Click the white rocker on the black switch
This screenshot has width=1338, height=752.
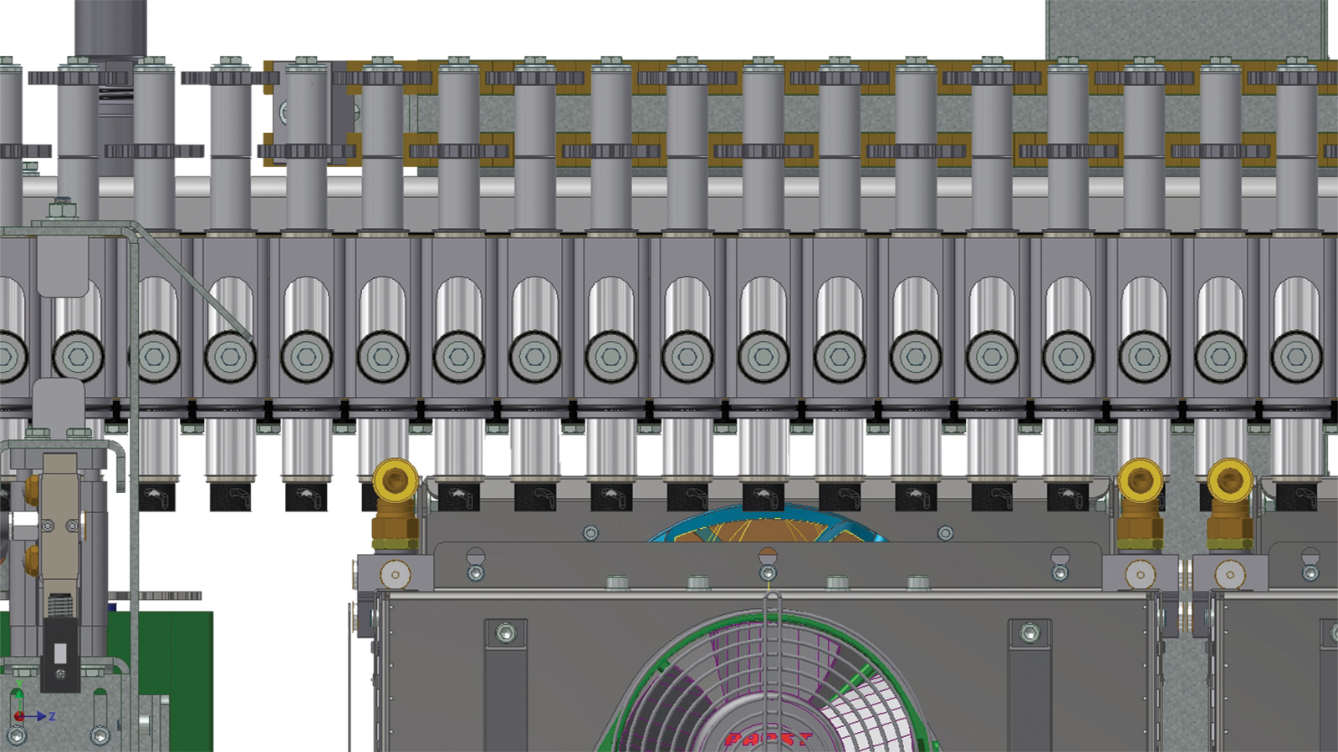(x=60, y=652)
